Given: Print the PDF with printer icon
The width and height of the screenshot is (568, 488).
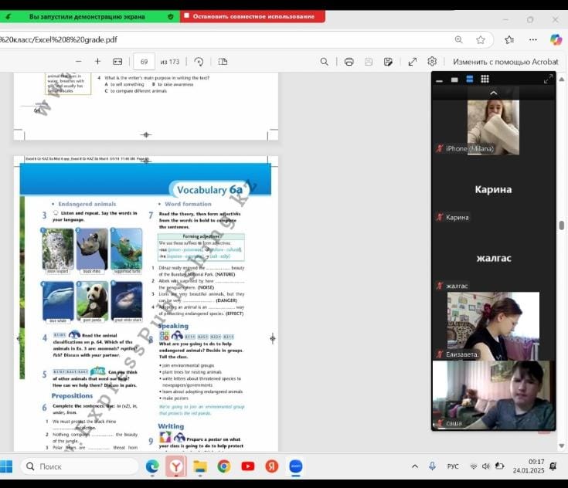Looking at the screenshot, I should (349, 62).
